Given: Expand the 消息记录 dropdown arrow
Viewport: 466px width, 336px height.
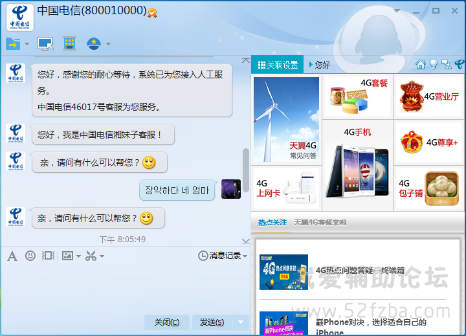Looking at the screenshot, I should tap(245, 256).
